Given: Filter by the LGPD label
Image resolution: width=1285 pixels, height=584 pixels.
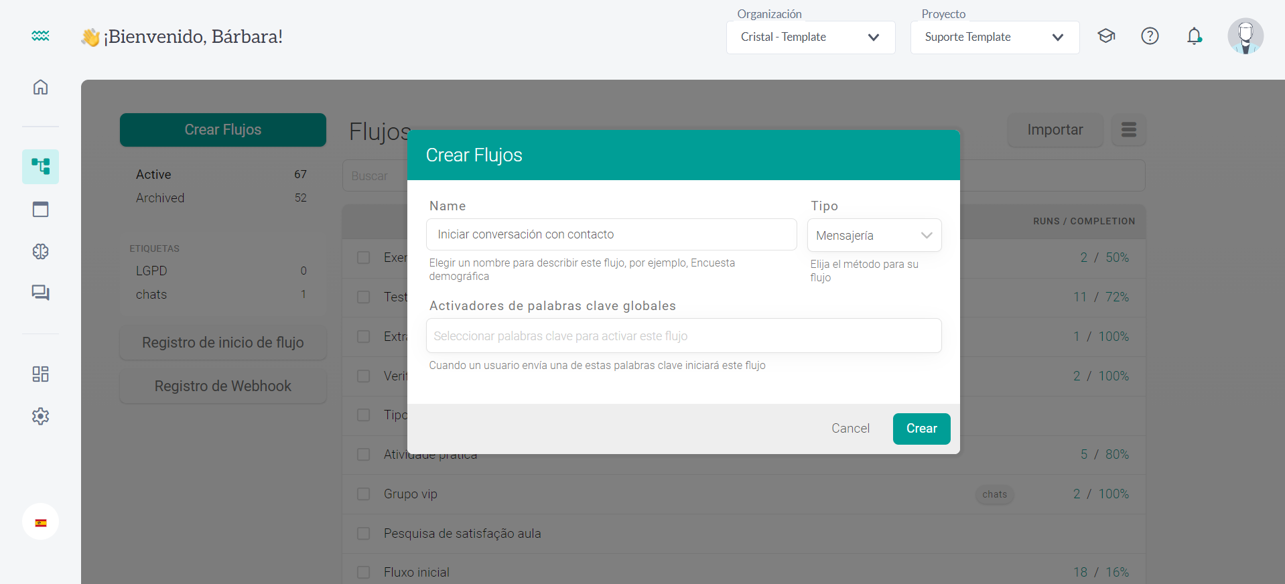Looking at the screenshot, I should 151,271.
